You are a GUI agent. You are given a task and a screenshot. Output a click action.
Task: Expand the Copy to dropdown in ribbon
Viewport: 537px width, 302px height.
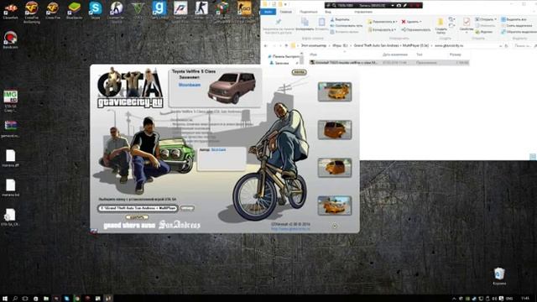coord(394,30)
